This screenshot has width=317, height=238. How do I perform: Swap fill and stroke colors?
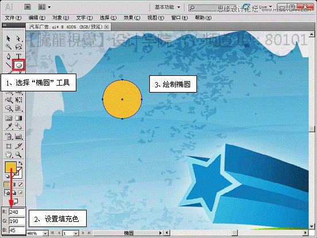(x=21, y=163)
